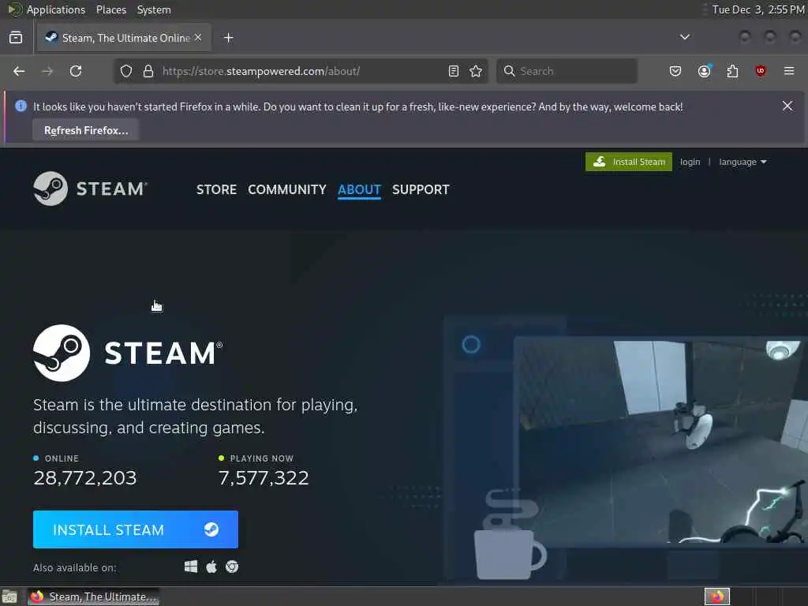808x606 pixels.
Task: Click the Firefox search box
Action: (567, 71)
